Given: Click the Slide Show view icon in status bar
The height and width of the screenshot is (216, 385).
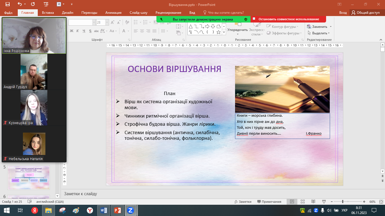Looking at the screenshot, I should point(324,202).
